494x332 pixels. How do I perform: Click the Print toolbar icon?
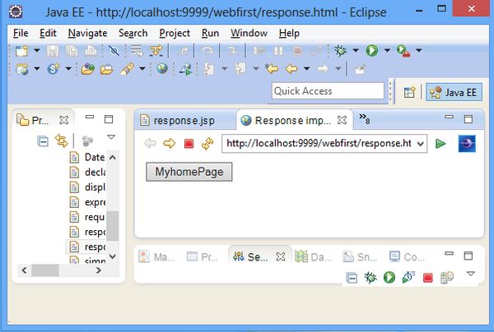tap(91, 51)
